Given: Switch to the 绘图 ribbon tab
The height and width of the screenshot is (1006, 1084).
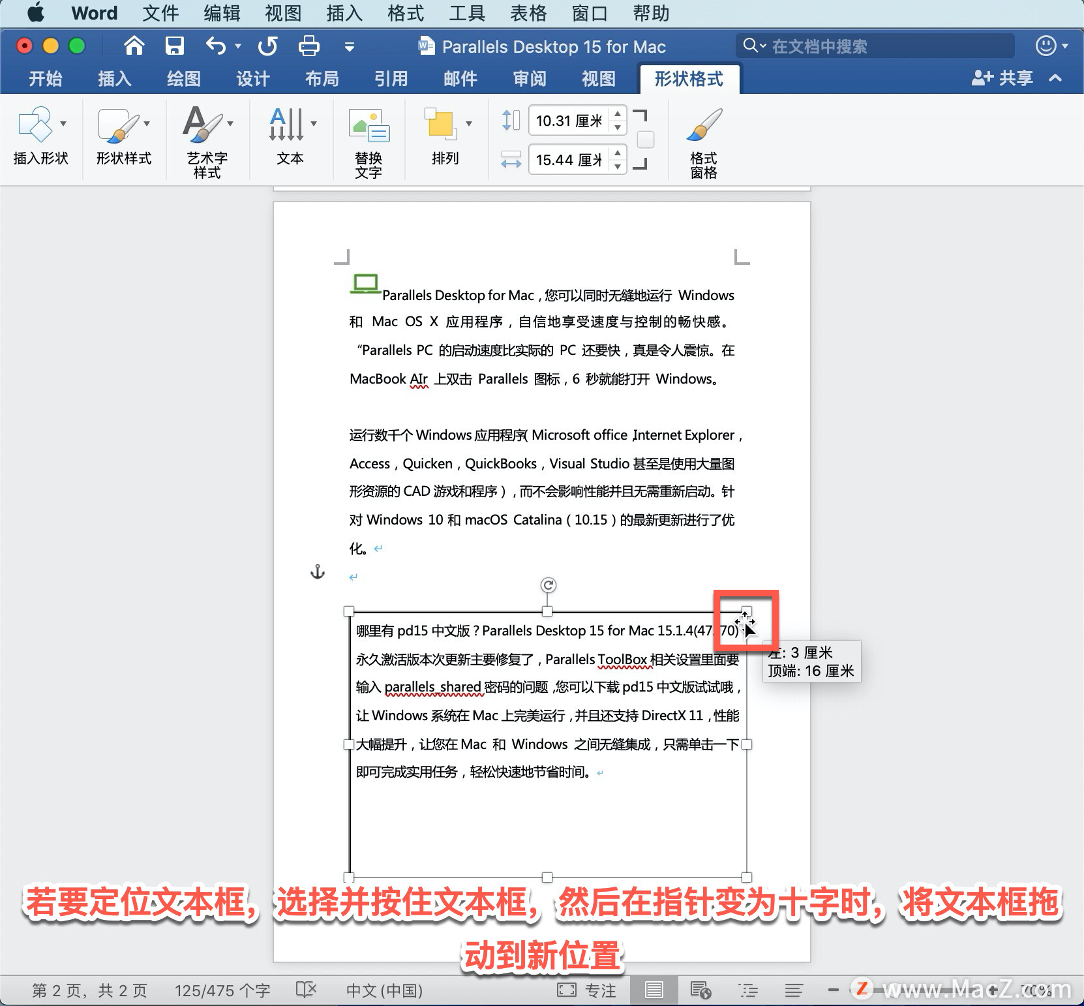Looking at the screenshot, I should pos(184,79).
